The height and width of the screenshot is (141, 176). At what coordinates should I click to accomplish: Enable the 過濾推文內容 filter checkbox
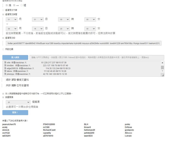point(3,10)
